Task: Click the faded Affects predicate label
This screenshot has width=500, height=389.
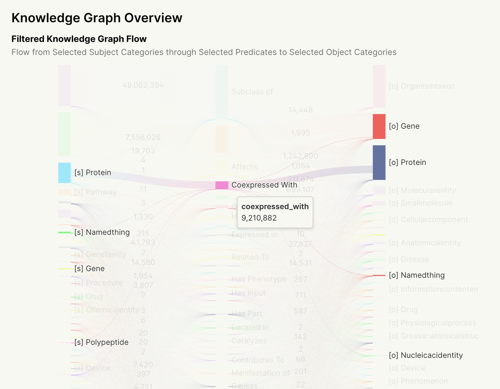Action: 244,167
